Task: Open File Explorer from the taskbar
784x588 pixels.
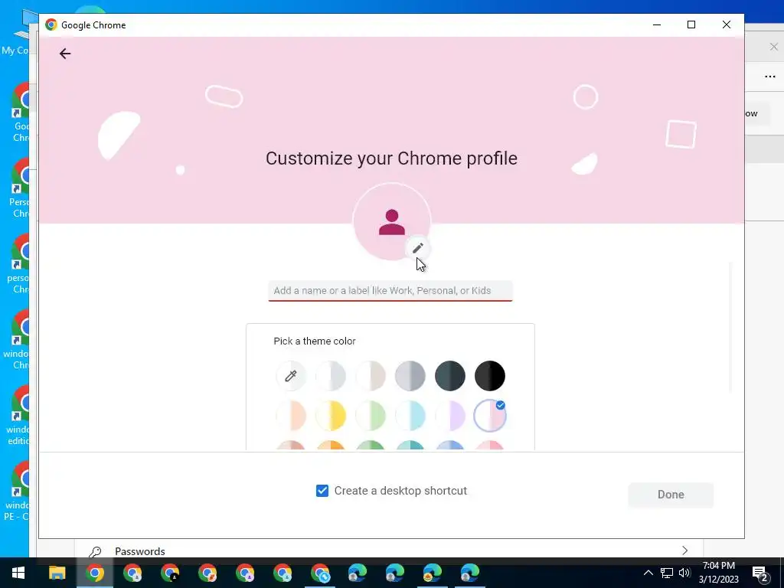Action: pos(57,573)
